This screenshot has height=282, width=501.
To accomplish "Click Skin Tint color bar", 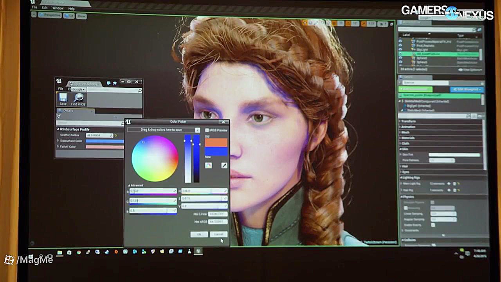I will click(x=454, y=155).
